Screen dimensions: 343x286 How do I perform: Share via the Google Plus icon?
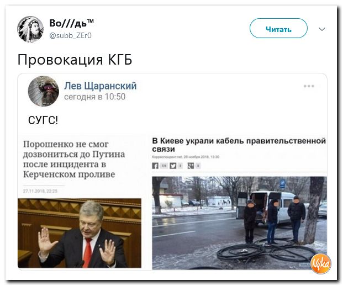pos(191,166)
